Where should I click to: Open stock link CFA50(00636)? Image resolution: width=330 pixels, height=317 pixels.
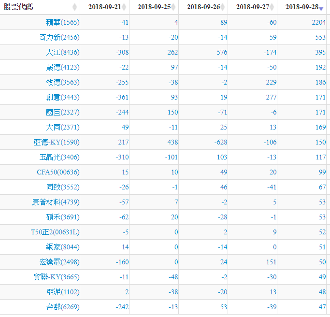(58, 173)
